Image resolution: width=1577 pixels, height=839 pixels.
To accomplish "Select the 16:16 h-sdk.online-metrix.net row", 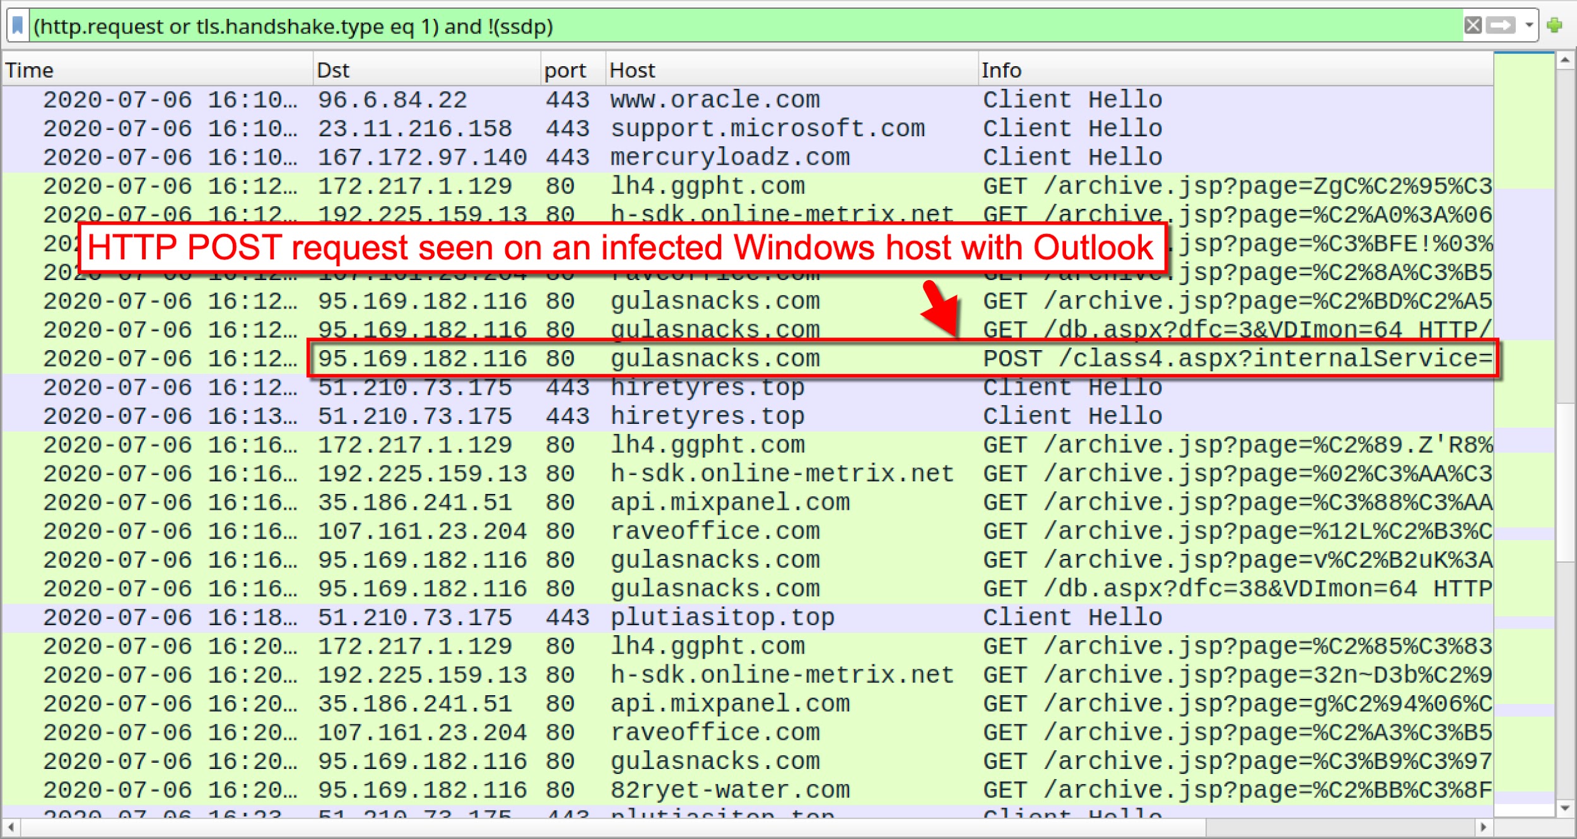I will pos(747,474).
